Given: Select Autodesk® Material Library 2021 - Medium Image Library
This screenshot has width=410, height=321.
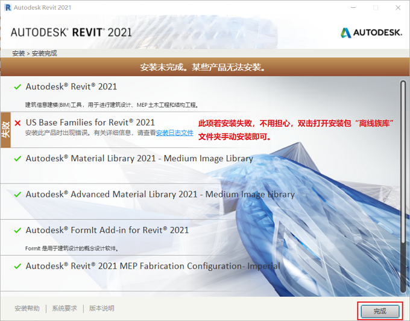Looking at the screenshot, I should pos(139,159).
